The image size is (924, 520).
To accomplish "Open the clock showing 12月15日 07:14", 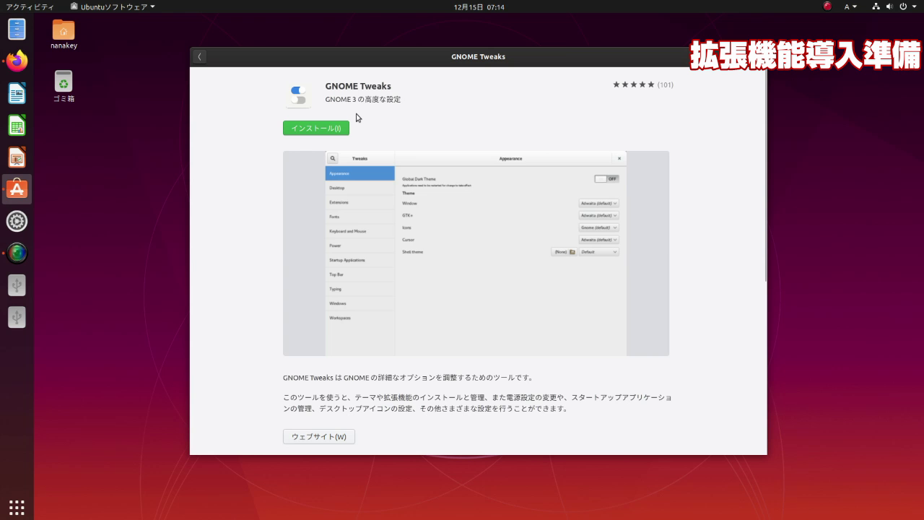I will point(479,6).
